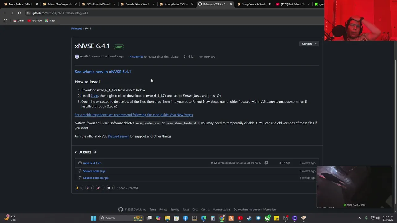Viewport: 397px width, 223px height.
Task: Open the Chrome apps grid icon
Action: coord(5,20)
